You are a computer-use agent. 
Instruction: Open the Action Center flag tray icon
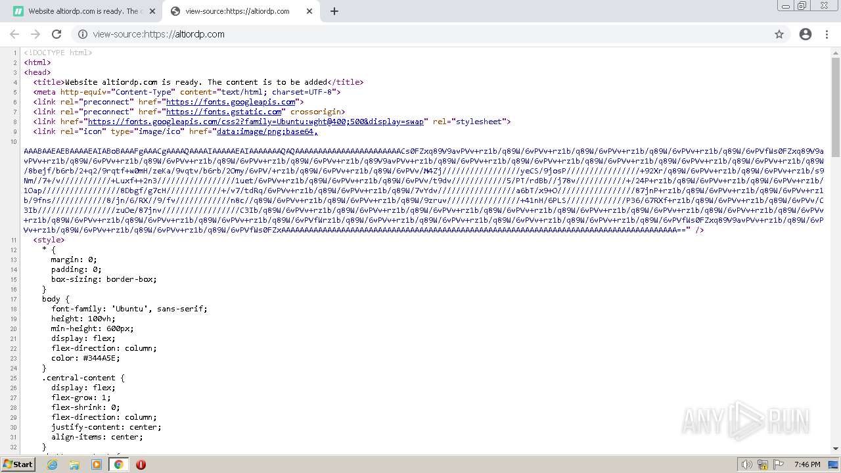pos(779,464)
